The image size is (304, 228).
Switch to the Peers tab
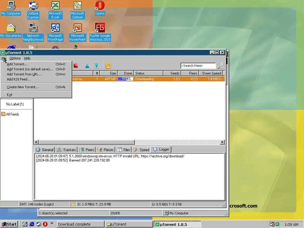point(87,150)
